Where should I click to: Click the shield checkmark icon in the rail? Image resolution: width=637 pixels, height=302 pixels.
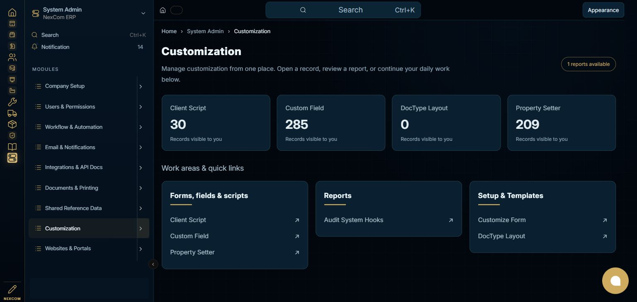pos(12,135)
